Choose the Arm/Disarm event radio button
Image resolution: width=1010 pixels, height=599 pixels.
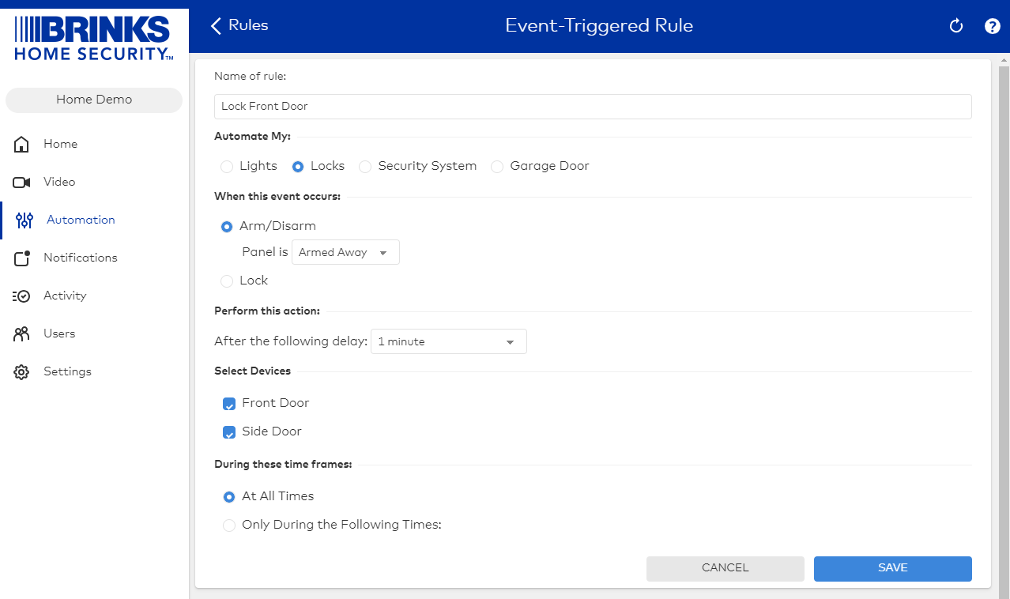227,227
